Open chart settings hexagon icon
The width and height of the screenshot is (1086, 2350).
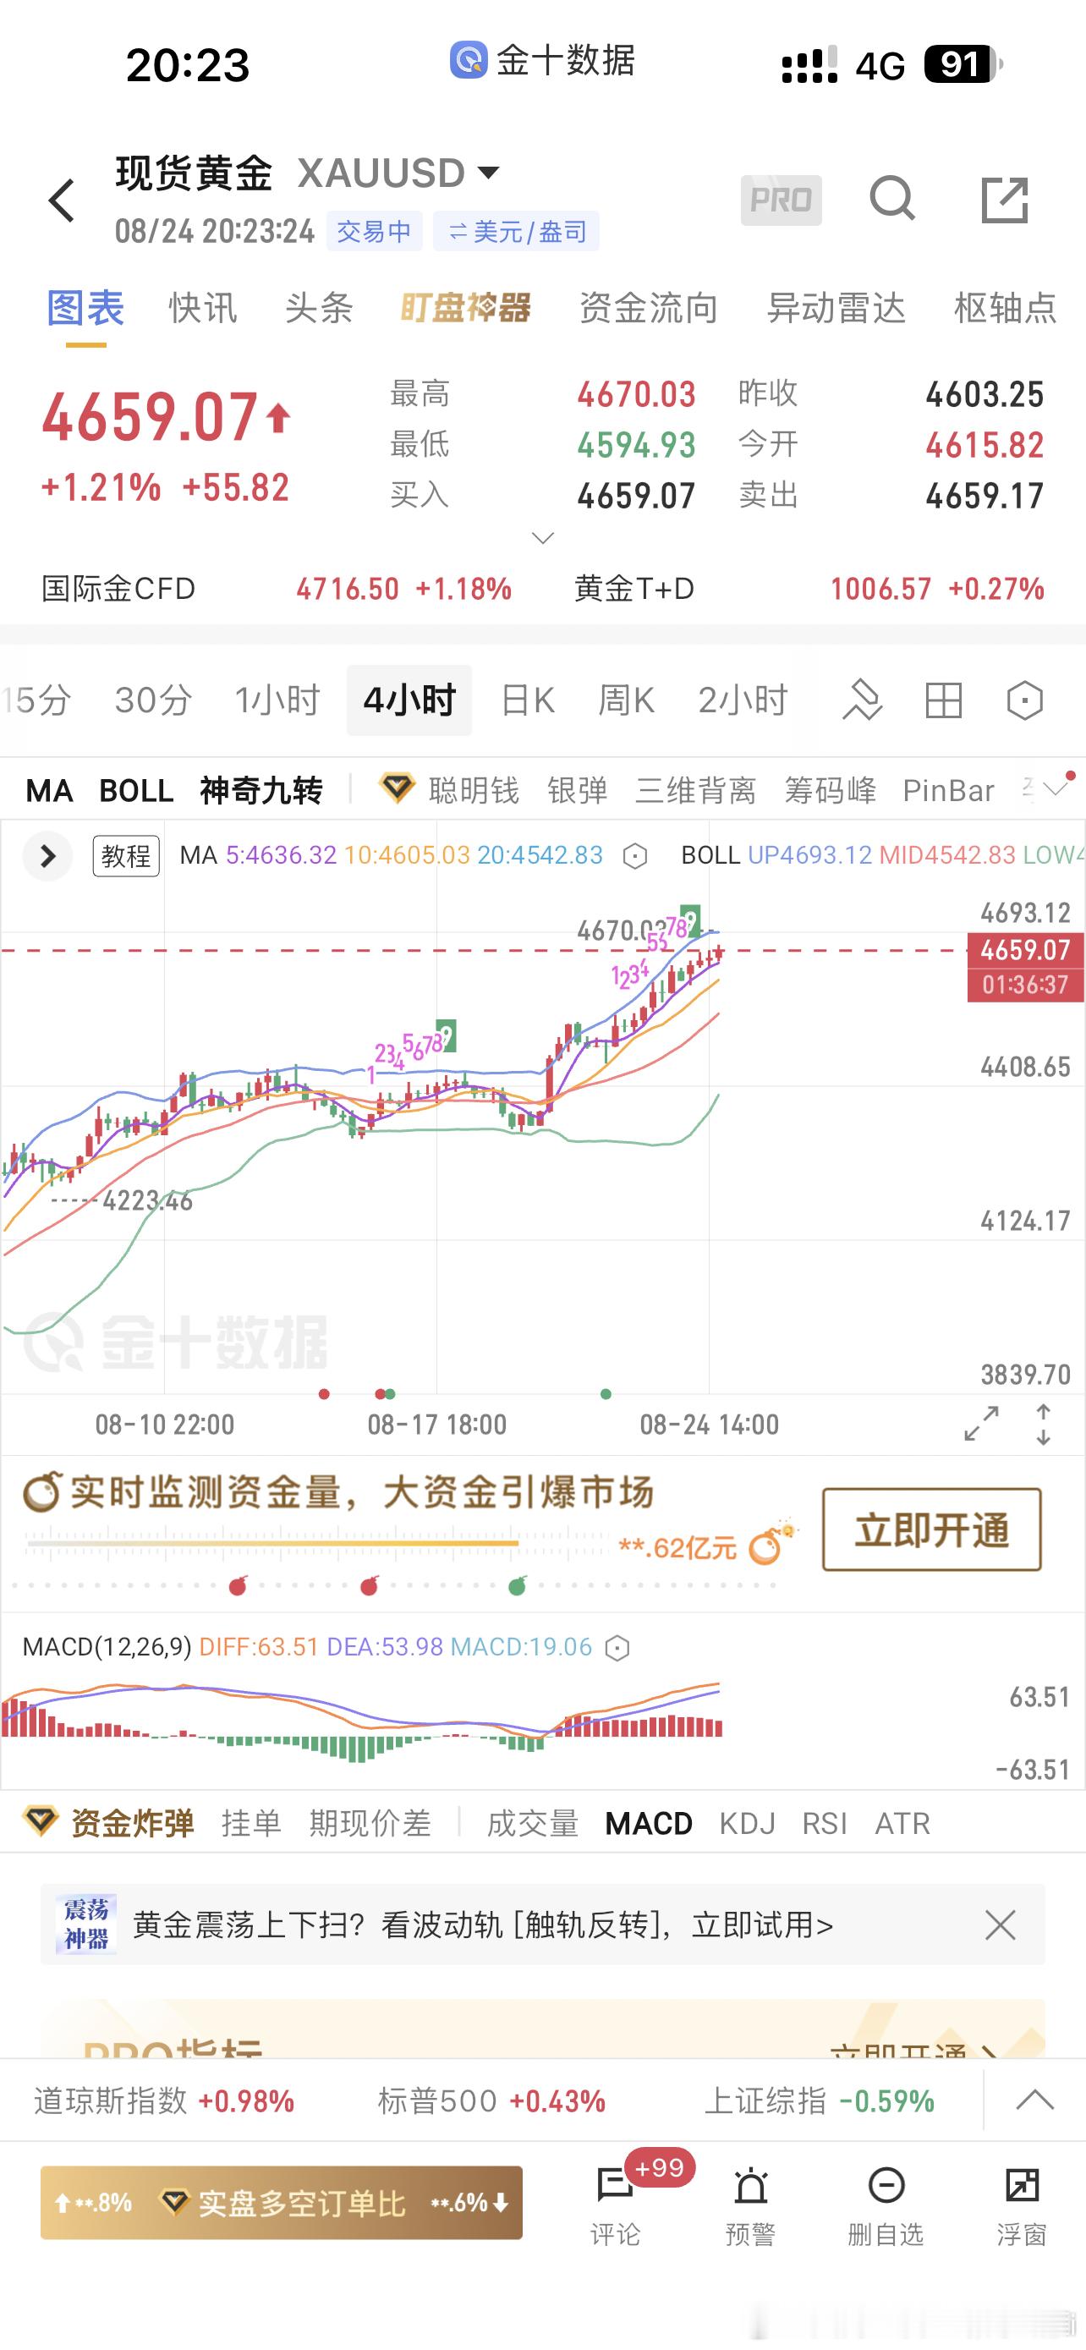coord(1025,700)
